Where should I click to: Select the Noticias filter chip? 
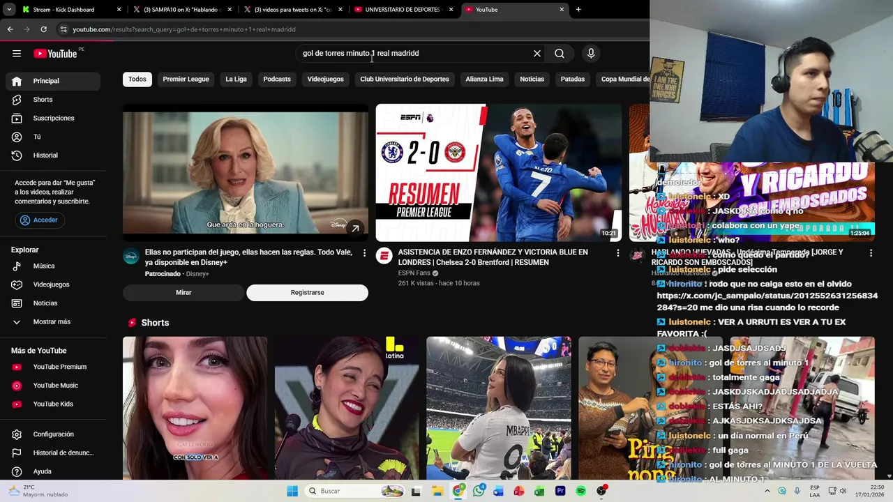point(532,79)
